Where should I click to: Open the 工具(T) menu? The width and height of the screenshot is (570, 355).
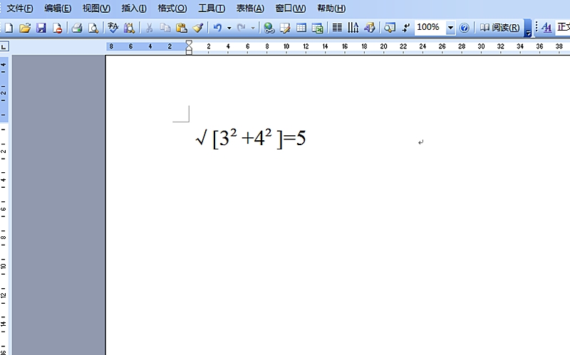[x=212, y=9]
